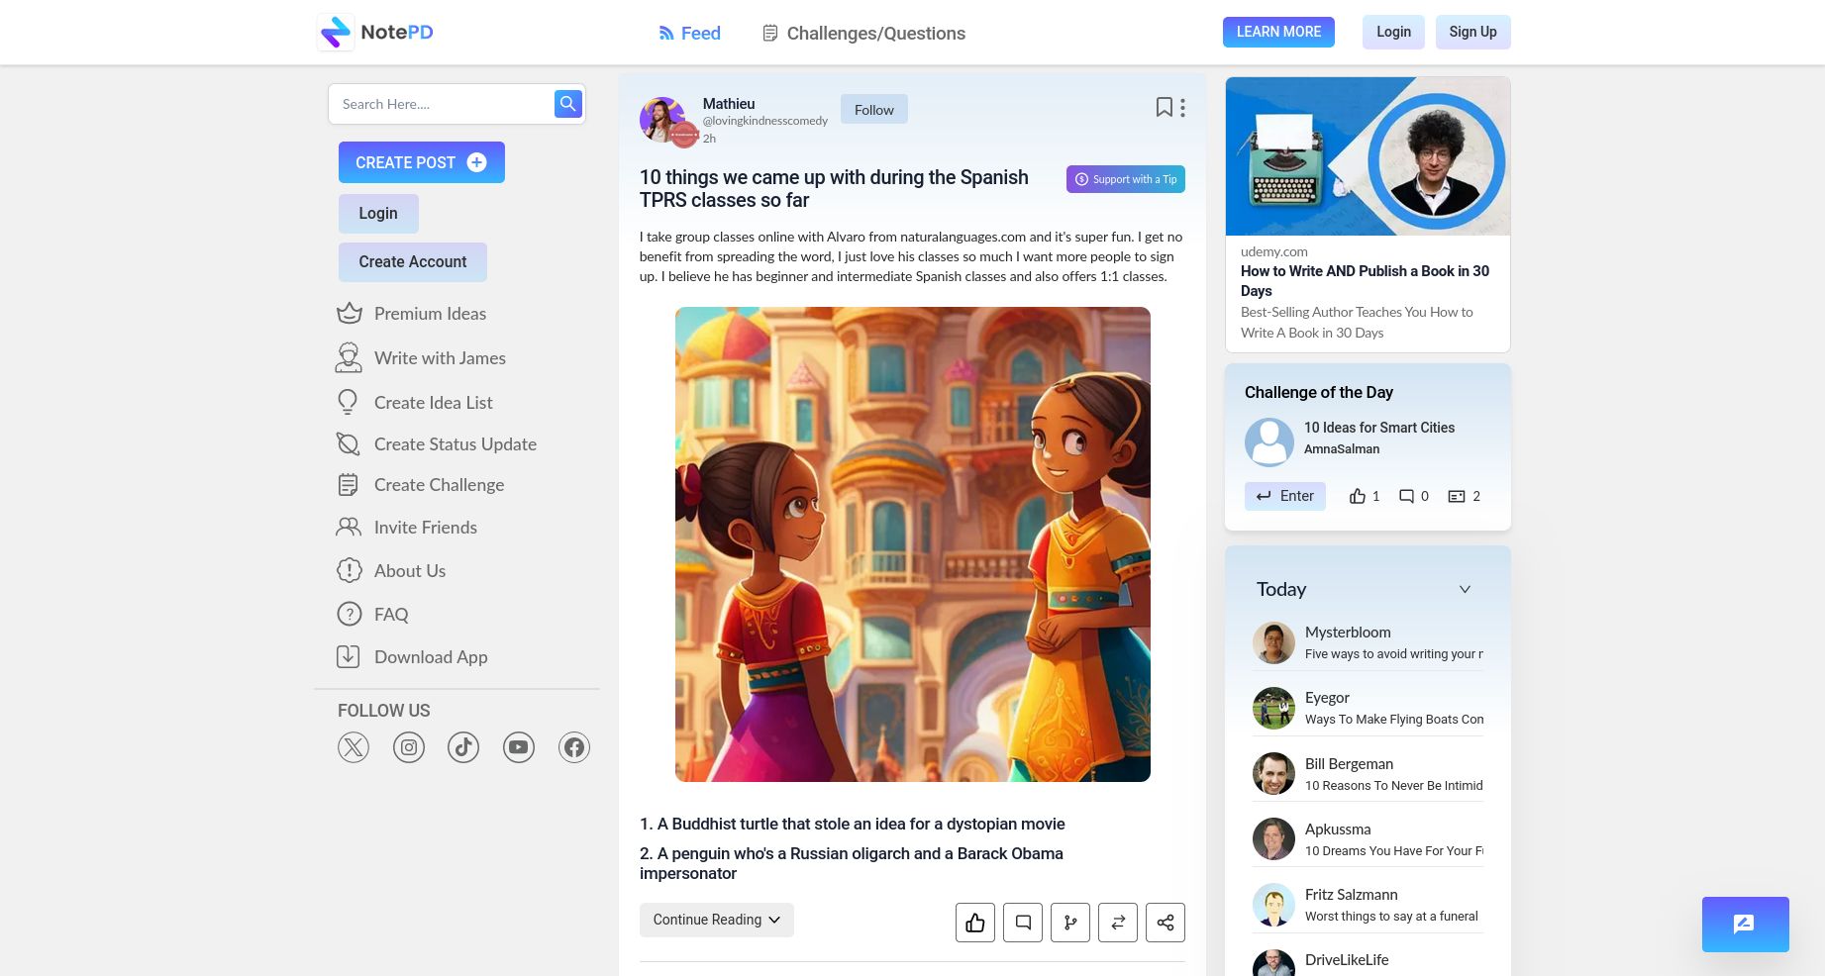Open the chat widget in bottom right corner
This screenshot has width=1825, height=976.
1745,924
